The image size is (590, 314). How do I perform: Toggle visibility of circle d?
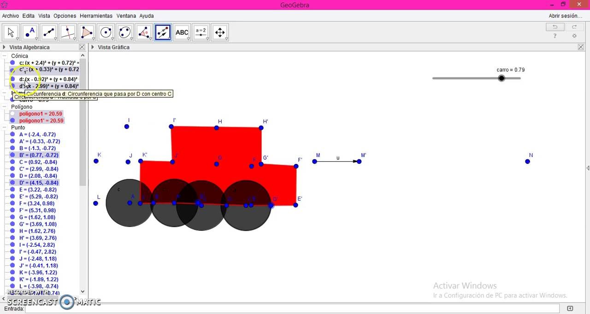[12, 79]
